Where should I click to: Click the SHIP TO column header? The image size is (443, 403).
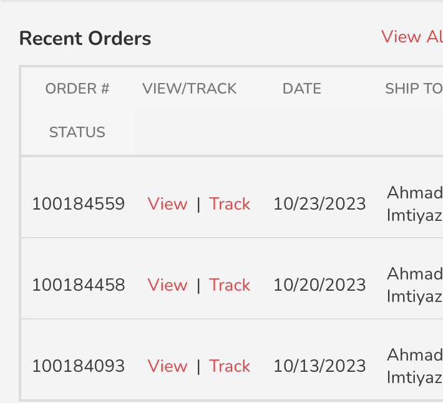pyautogui.click(x=413, y=89)
